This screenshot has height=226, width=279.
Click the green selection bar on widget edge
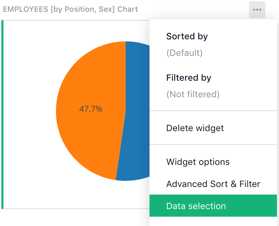point(2,114)
